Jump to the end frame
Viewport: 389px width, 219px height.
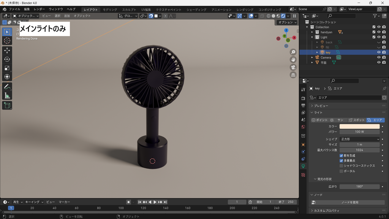click(x=165, y=202)
